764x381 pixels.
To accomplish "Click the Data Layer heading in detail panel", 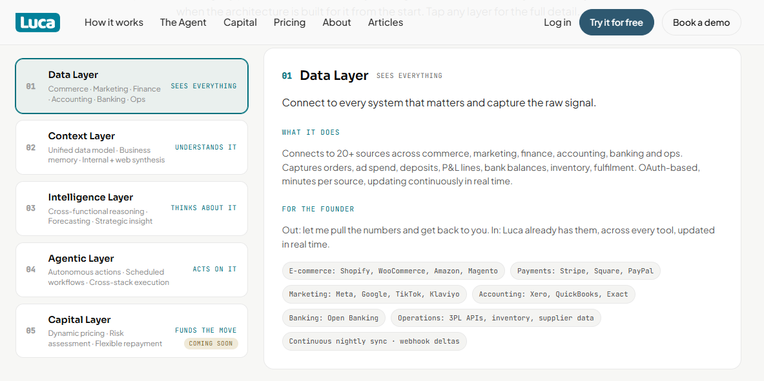I will point(335,75).
